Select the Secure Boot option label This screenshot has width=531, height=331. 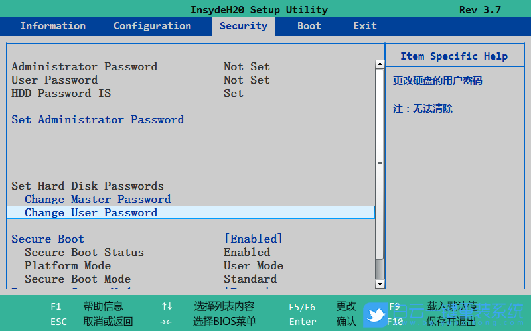pos(48,239)
